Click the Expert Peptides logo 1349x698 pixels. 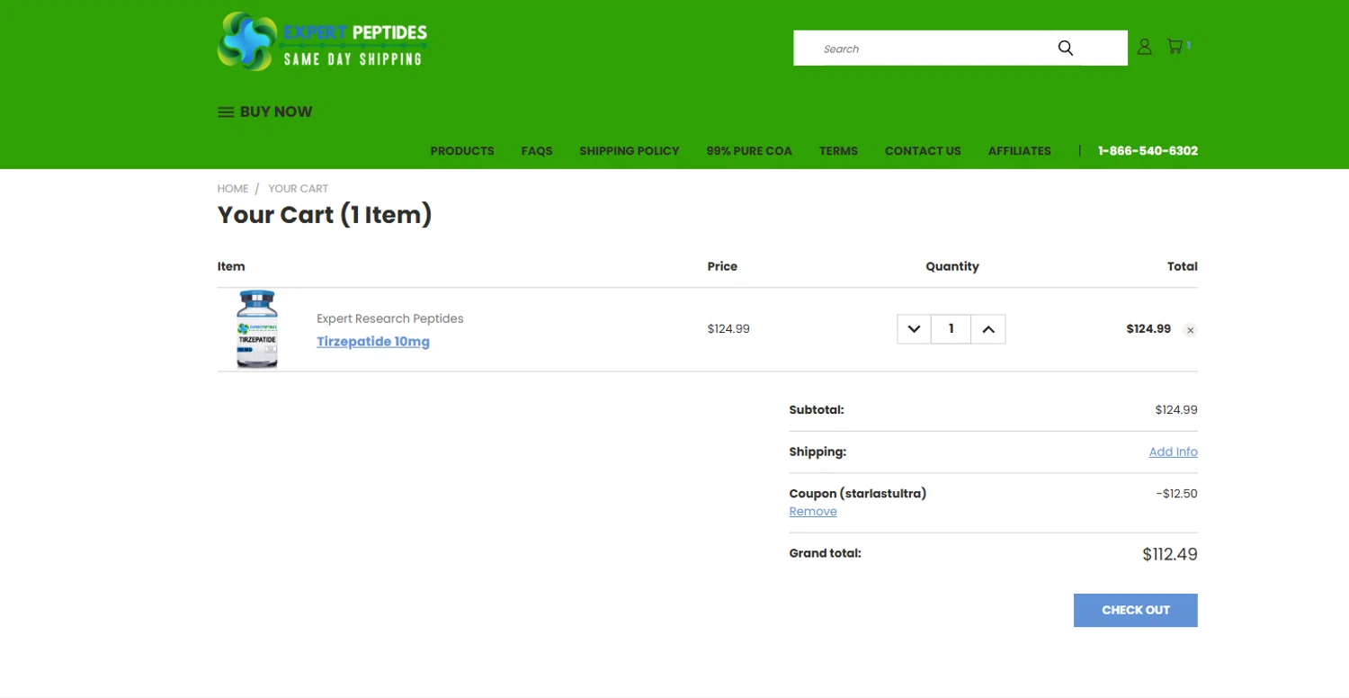(322, 41)
